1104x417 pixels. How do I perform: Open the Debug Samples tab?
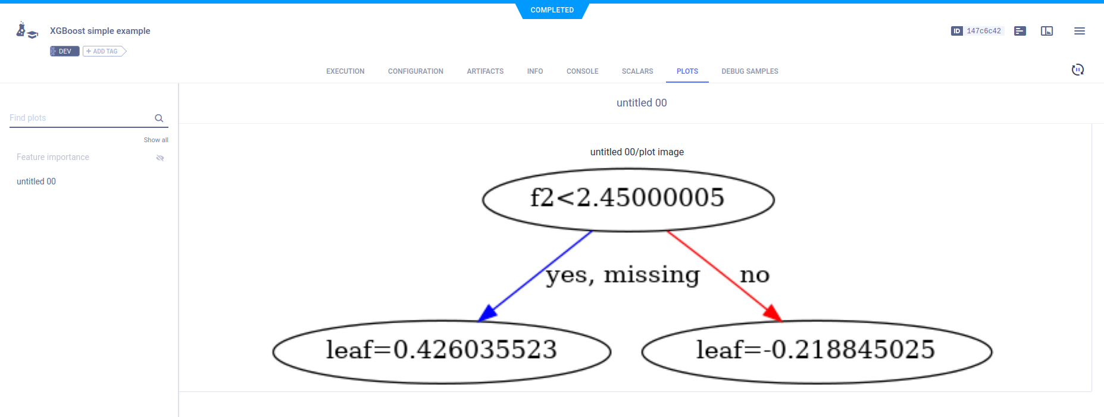(749, 71)
